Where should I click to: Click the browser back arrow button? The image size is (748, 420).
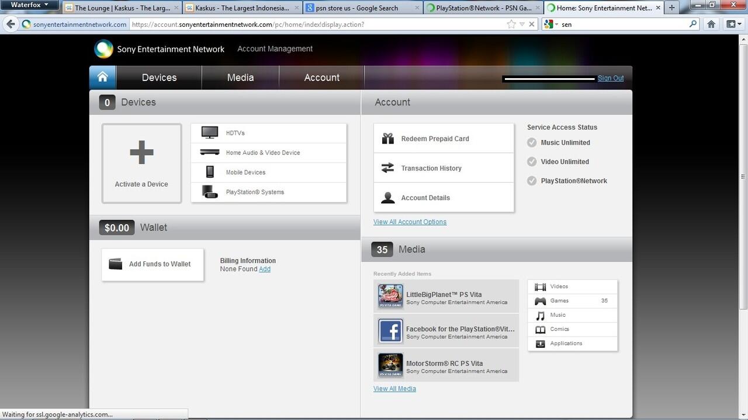tap(10, 24)
